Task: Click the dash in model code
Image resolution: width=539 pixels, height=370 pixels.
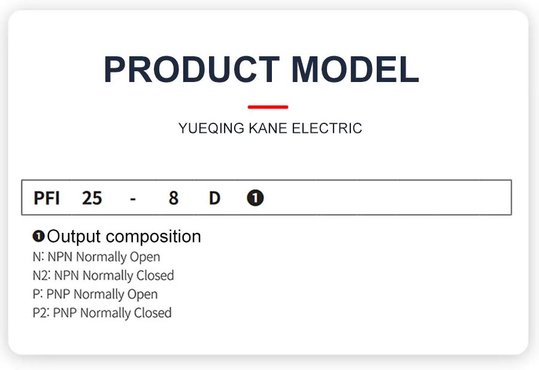Action: click(x=132, y=198)
